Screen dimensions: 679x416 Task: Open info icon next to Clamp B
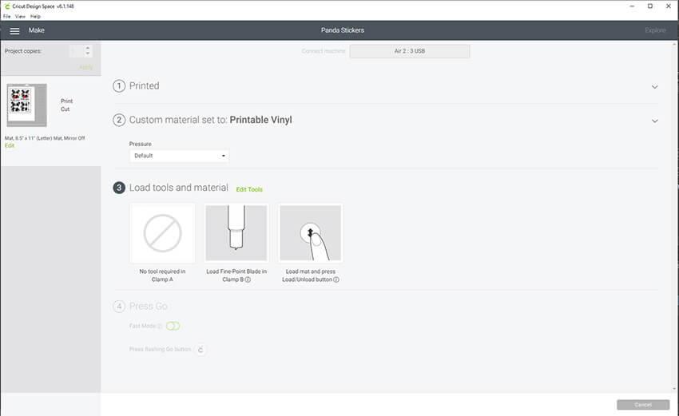[x=248, y=279]
